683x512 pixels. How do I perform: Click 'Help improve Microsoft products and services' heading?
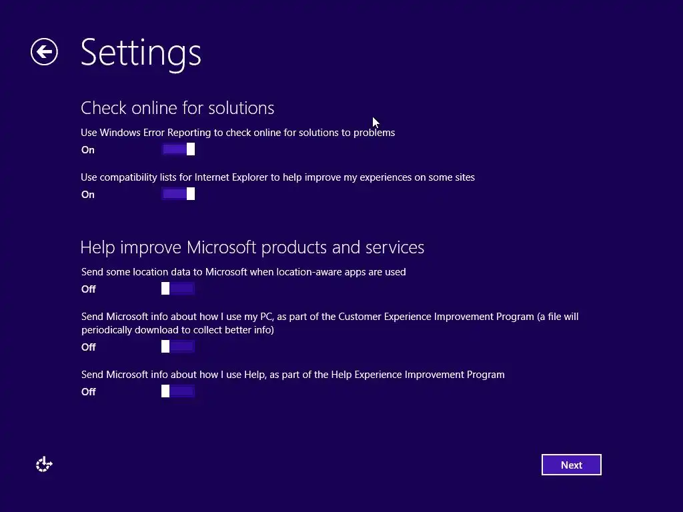click(x=252, y=247)
